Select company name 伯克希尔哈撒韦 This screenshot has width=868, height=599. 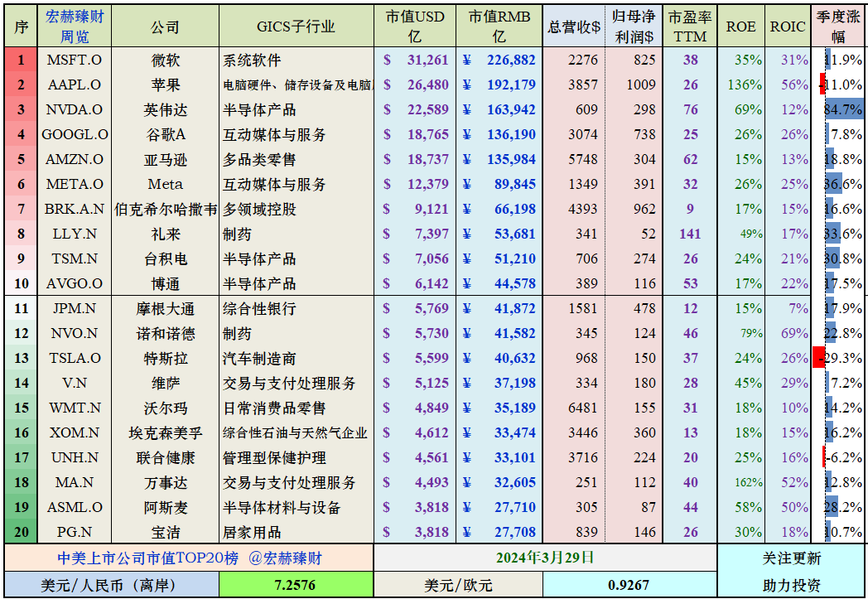point(165,210)
